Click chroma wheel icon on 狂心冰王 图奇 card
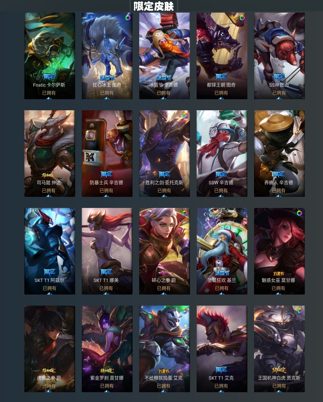This screenshot has height=402, width=323. 128,18
